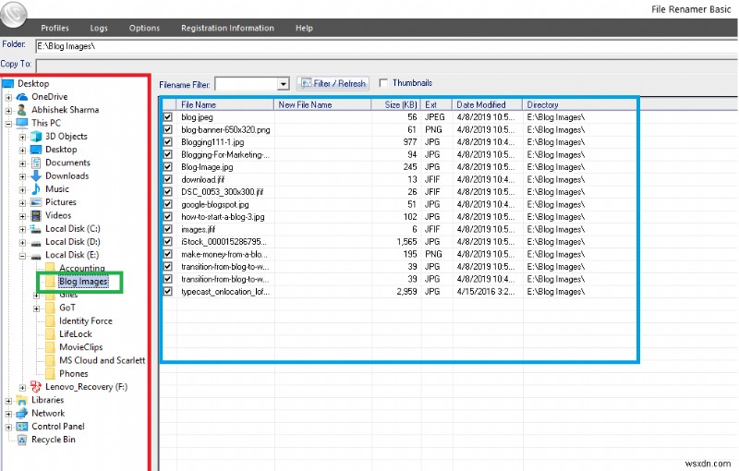739x471 pixels.
Task: Select the Accounting folder in tree
Action: point(82,268)
